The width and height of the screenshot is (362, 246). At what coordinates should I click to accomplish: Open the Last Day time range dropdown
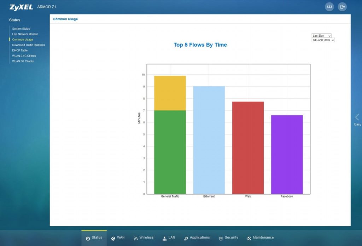pos(321,36)
